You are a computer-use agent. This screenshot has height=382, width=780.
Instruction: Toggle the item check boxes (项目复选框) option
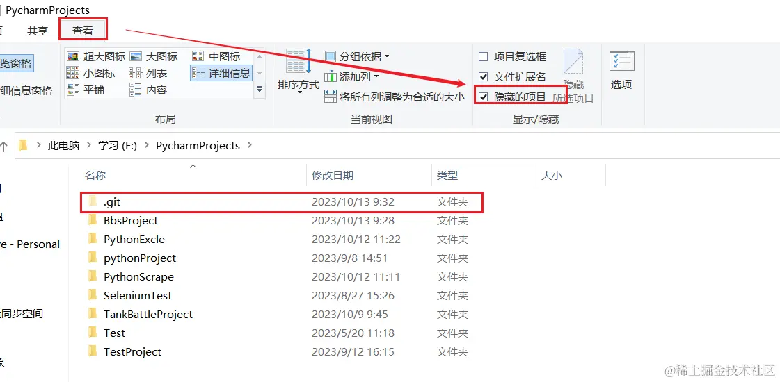tap(512, 57)
